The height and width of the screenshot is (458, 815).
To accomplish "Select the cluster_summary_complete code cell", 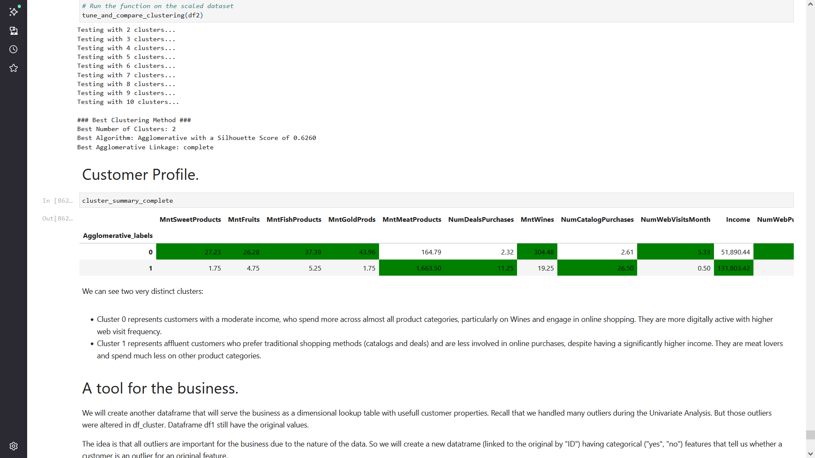I will pos(127,201).
